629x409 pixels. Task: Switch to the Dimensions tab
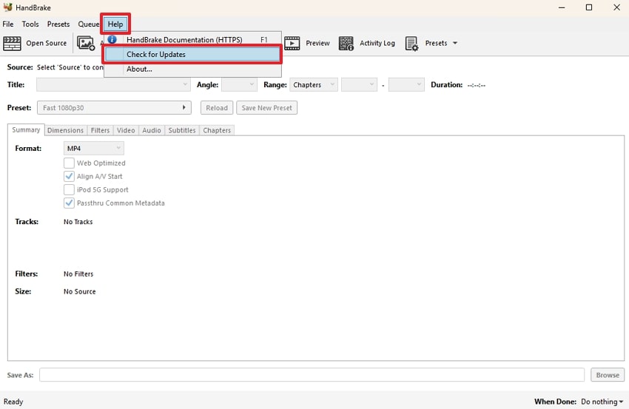tap(65, 130)
